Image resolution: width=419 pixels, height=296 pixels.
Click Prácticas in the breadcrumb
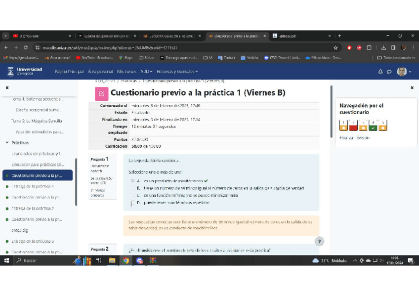pos(129,81)
